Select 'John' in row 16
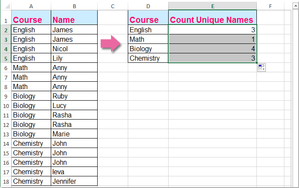Image resolution: width=299 pixels, height=188 pixels. 74,162
